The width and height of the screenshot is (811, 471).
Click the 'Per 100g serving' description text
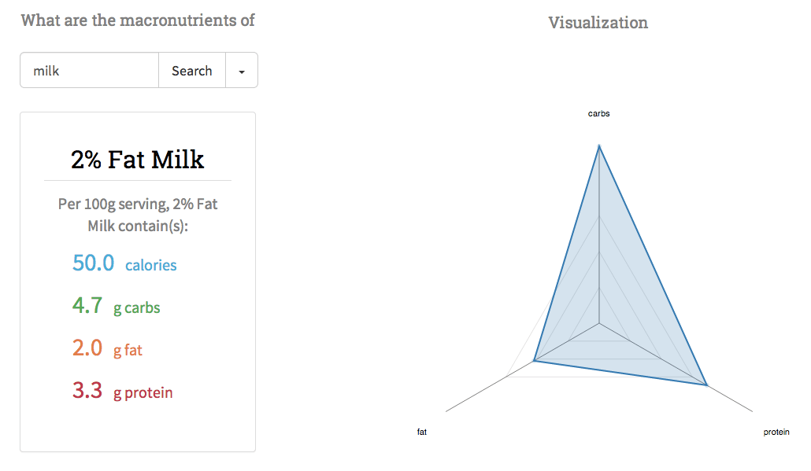tap(138, 215)
